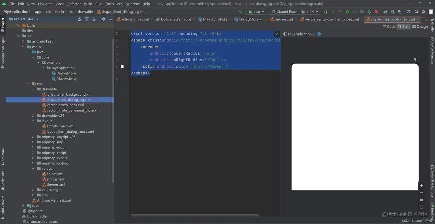The height and width of the screenshot is (224, 435).
Task: Toggle the gutter marker on line 6
Action: [122, 66]
